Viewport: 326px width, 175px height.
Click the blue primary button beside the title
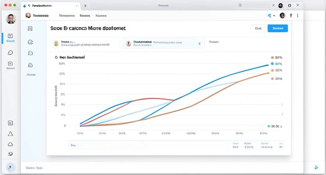(x=277, y=28)
